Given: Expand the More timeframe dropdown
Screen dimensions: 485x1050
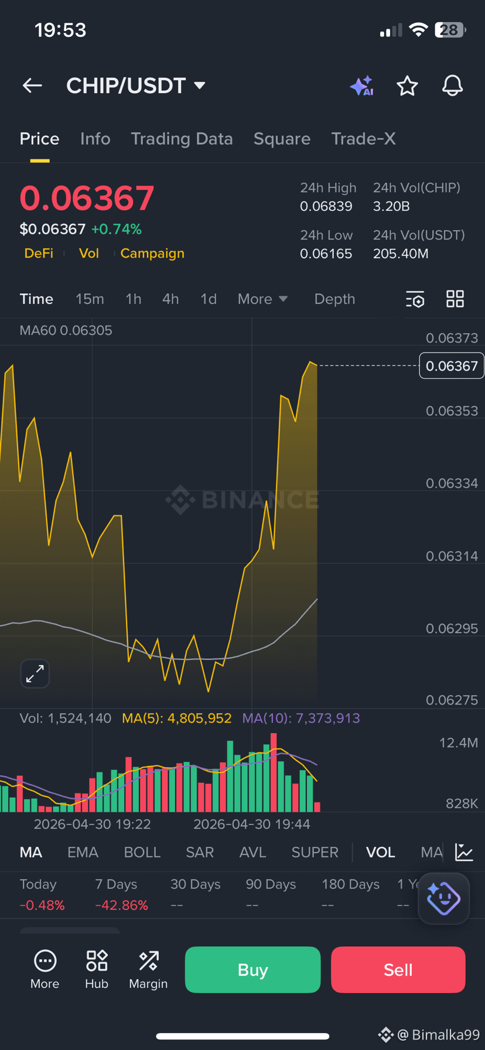Looking at the screenshot, I should [x=262, y=299].
